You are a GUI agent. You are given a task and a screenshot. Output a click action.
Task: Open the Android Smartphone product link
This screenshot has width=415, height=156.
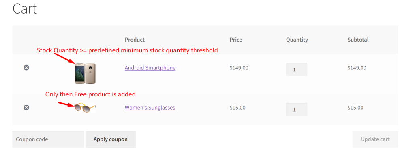[x=150, y=68]
